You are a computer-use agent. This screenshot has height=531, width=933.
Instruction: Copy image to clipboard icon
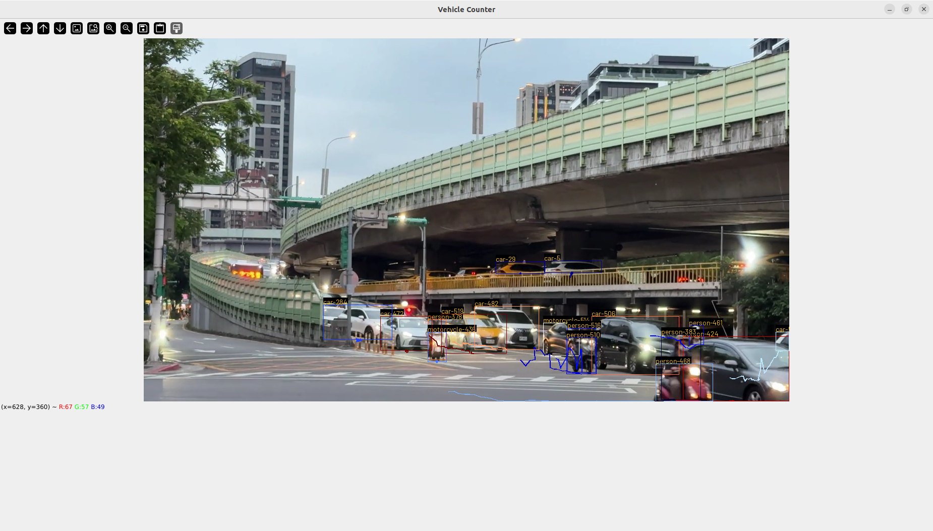160,28
